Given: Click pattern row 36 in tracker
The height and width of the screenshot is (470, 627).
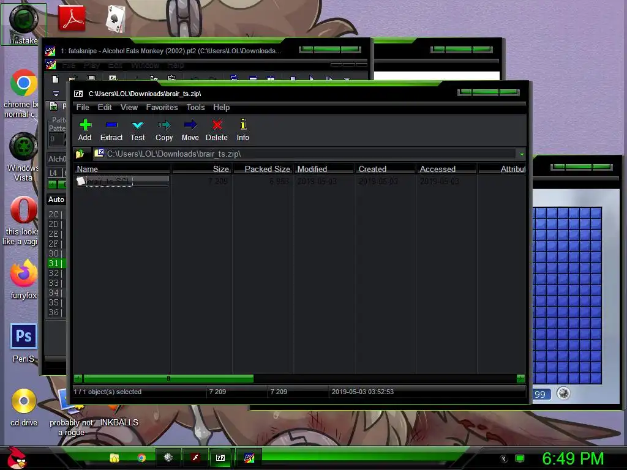Looking at the screenshot, I should click(x=56, y=313).
